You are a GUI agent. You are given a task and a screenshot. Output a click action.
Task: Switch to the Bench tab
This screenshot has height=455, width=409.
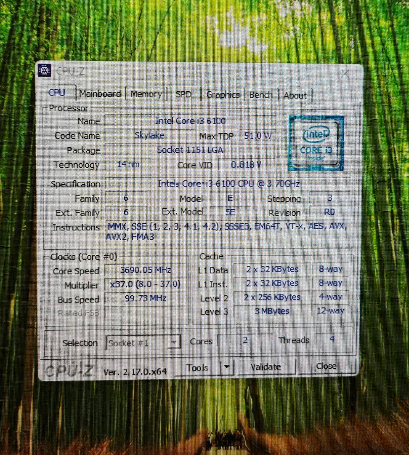pos(261,95)
